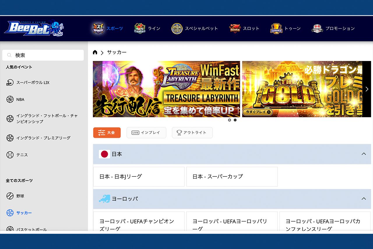The height and width of the screenshot is (249, 373).
Task: Collapse the 日本 country section
Action: click(363, 154)
